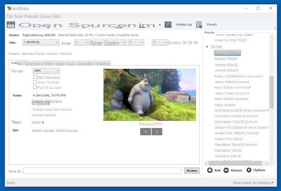Click the presets list horizontal scrollbar
This screenshot has width=281, height=191.
tap(235, 163)
